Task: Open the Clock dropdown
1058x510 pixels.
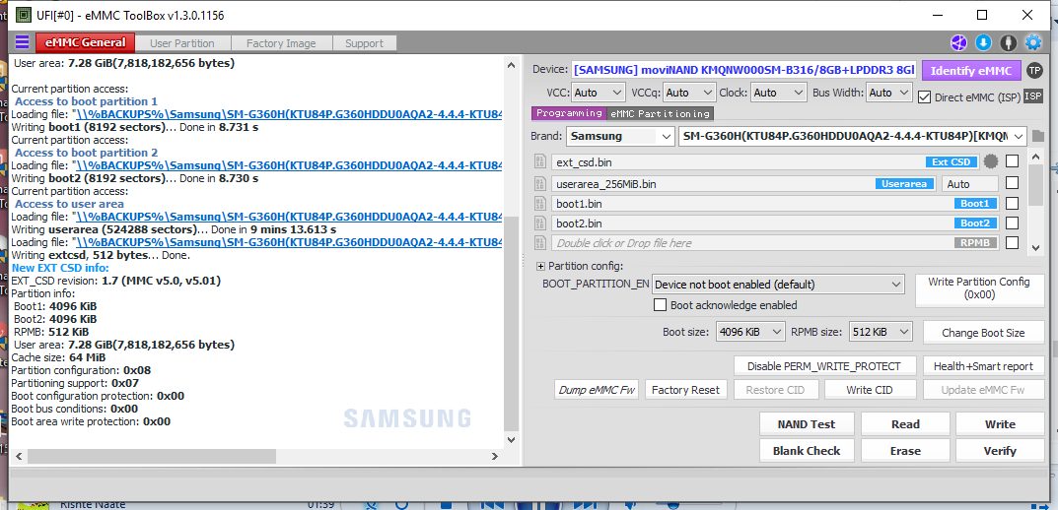Action: tap(779, 93)
